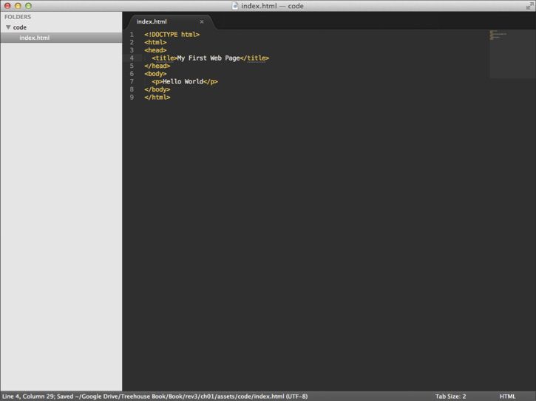Image resolution: width=536 pixels, height=401 pixels.
Task: Click the closing </title> tag
Action: pyautogui.click(x=254, y=58)
